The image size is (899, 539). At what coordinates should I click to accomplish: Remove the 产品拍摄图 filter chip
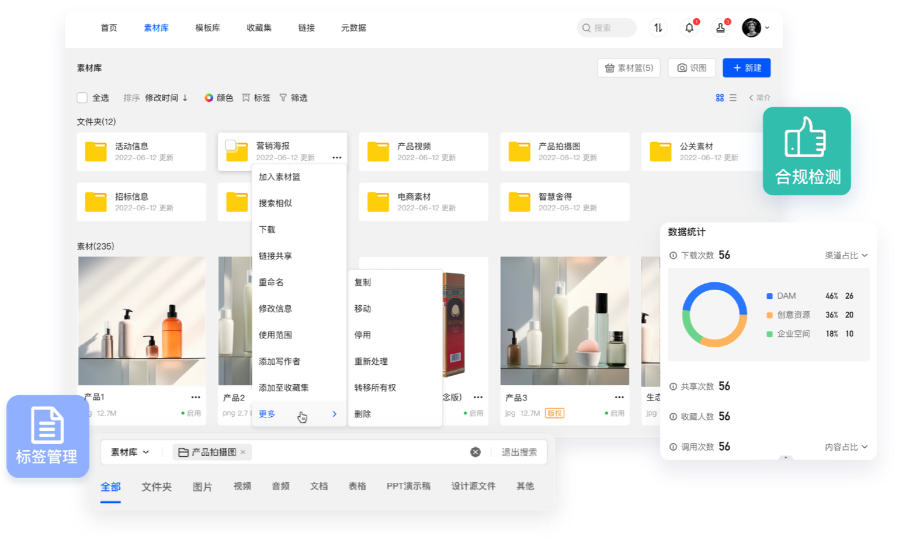click(243, 452)
